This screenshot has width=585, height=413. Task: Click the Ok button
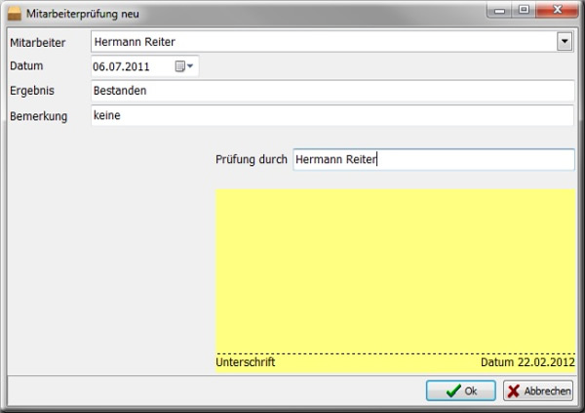tap(461, 391)
